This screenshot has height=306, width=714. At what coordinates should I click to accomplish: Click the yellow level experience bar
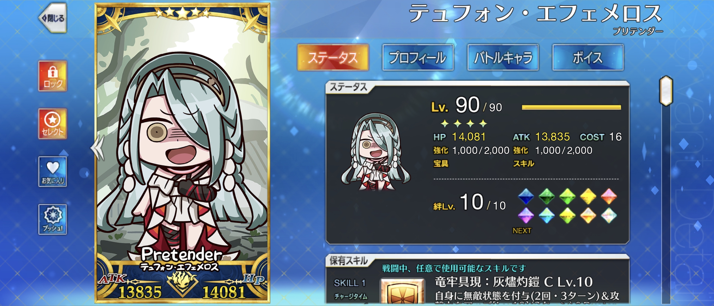tap(571, 107)
